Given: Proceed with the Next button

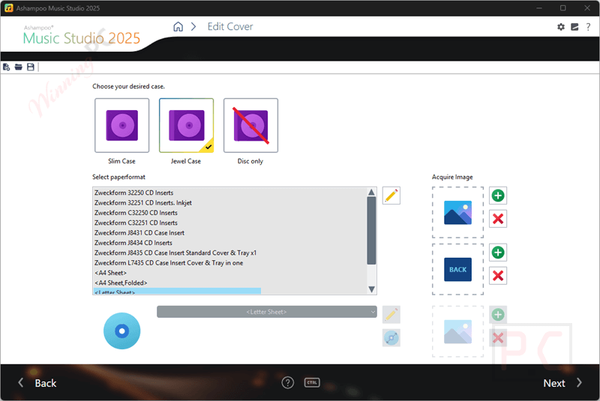Looking at the screenshot, I should [554, 383].
